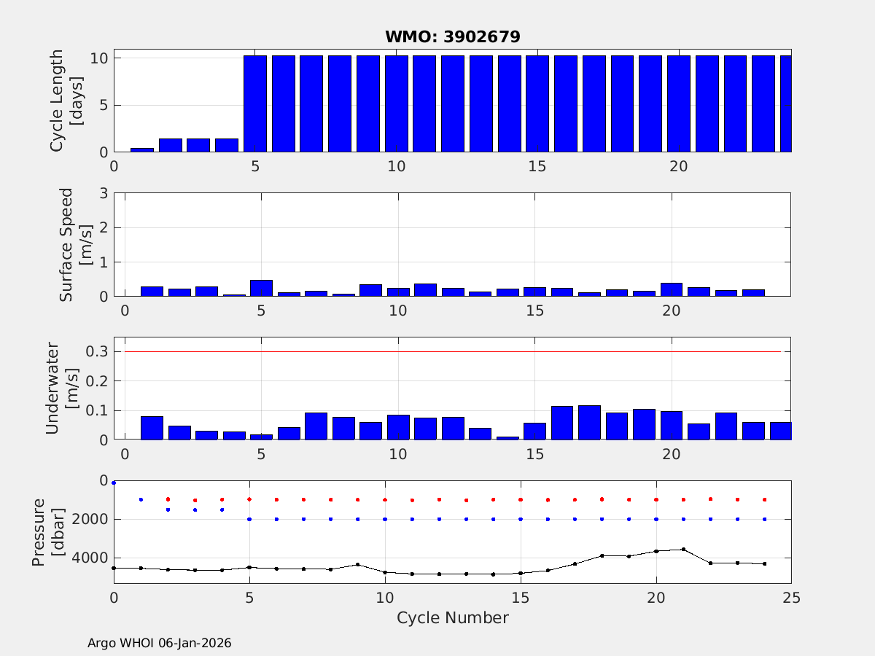Click the chart title WMO: 3902679

tap(452, 37)
